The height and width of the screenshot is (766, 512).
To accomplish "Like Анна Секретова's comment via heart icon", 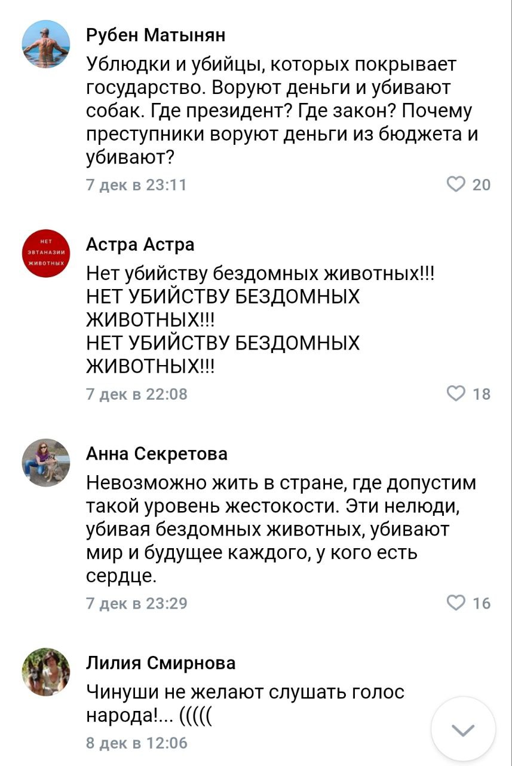I will (457, 601).
